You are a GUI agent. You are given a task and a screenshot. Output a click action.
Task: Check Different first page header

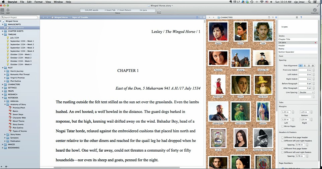pos(283,137)
